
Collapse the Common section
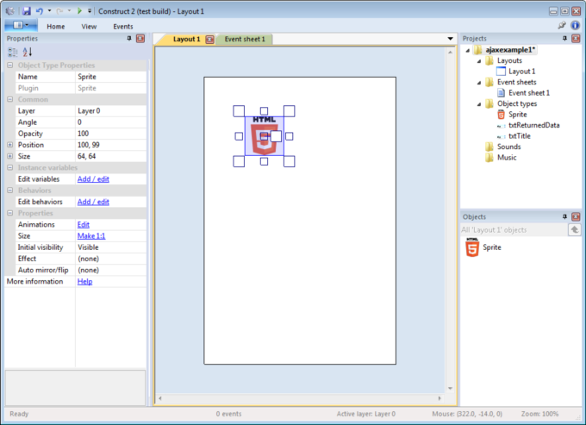click(10, 99)
